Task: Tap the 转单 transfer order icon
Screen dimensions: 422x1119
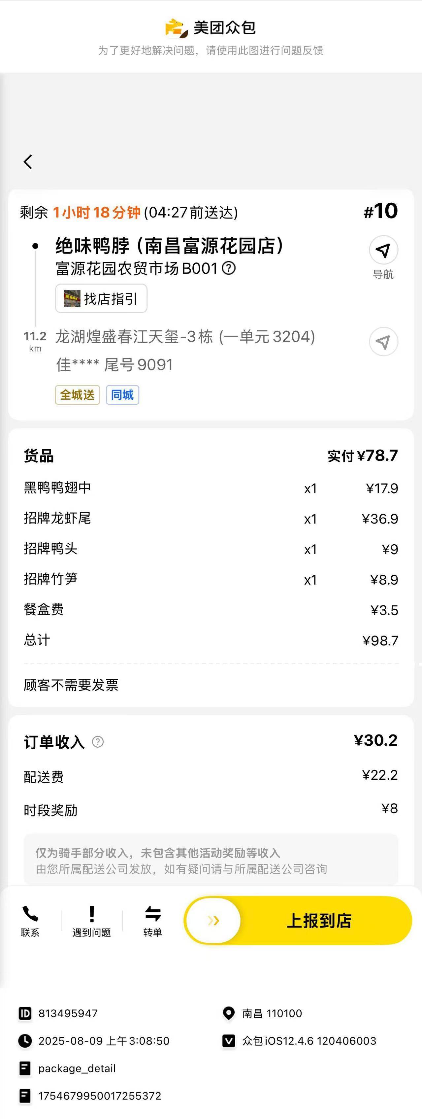Action: [x=153, y=914]
